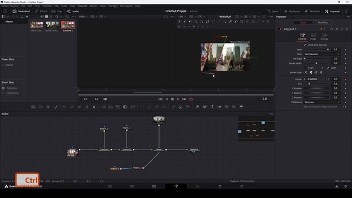Click the Center Y value field
Viewport: 352px width, 198px height.
tap(335, 79)
